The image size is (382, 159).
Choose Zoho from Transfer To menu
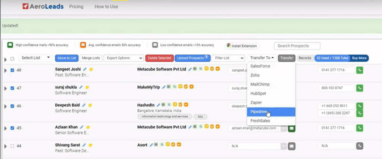point(271,75)
